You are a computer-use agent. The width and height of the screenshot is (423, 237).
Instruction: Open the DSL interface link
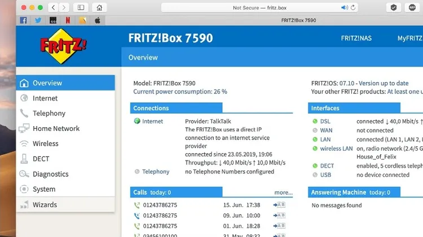[325, 121]
